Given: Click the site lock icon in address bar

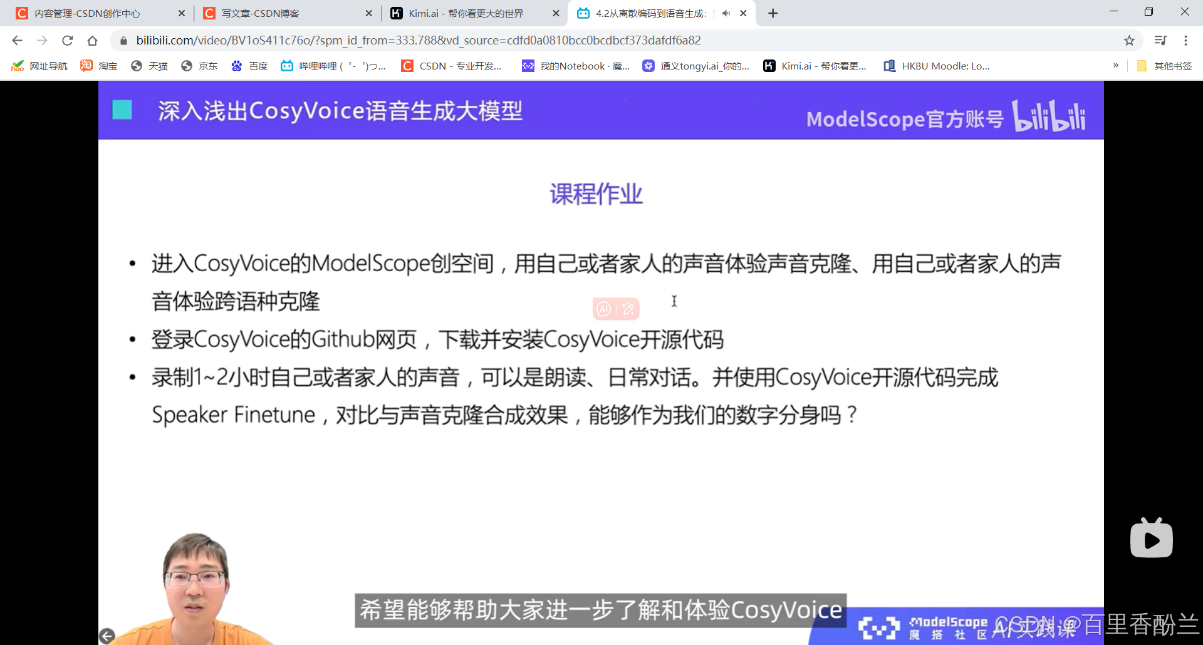Looking at the screenshot, I should tap(123, 41).
